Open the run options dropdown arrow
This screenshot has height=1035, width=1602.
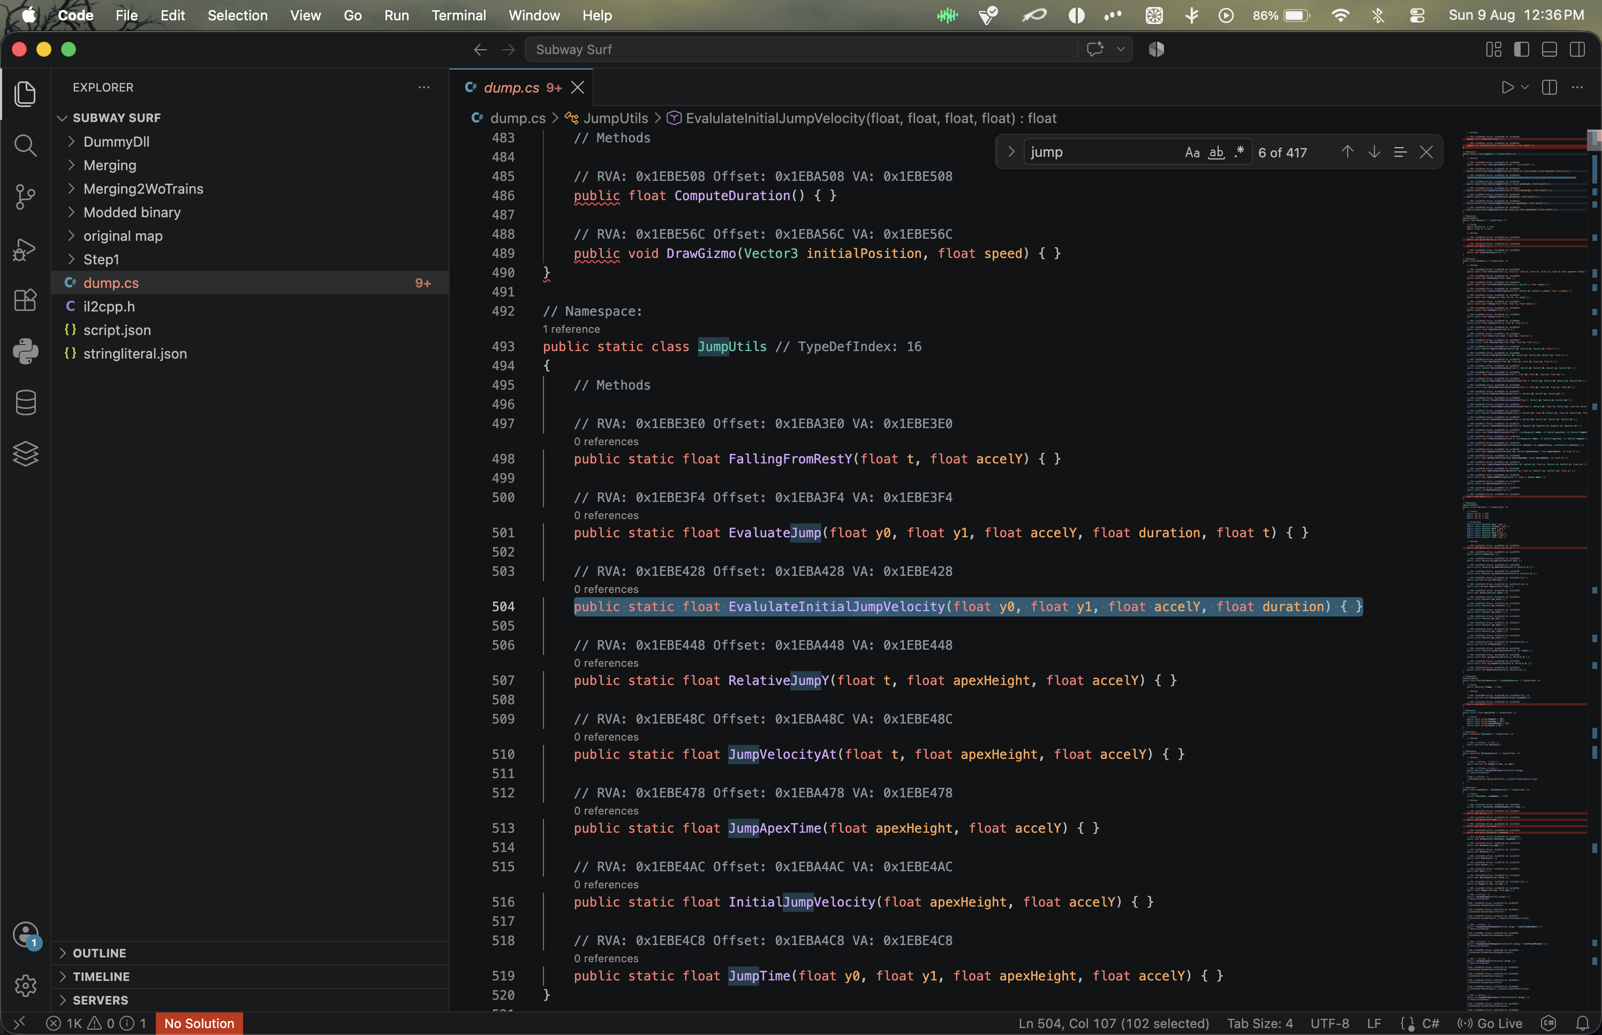coord(1525,87)
